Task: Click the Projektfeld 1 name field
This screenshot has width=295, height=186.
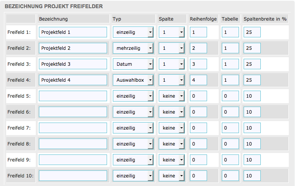Action: point(73,32)
